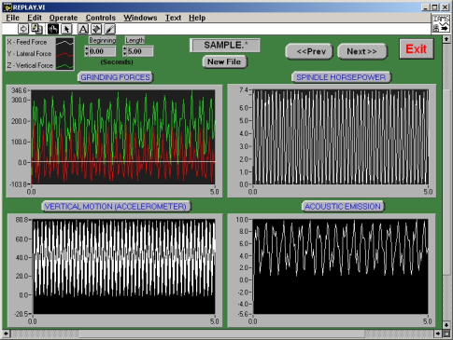Viewport: 453px width, 340px height.
Task: Click the Run arrow button in toolbar
Action: [x=23, y=29]
